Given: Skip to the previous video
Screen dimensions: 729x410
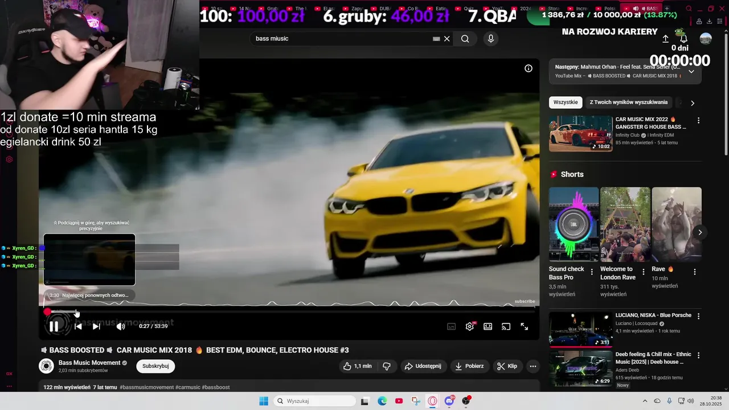Looking at the screenshot, I should 78,326.
